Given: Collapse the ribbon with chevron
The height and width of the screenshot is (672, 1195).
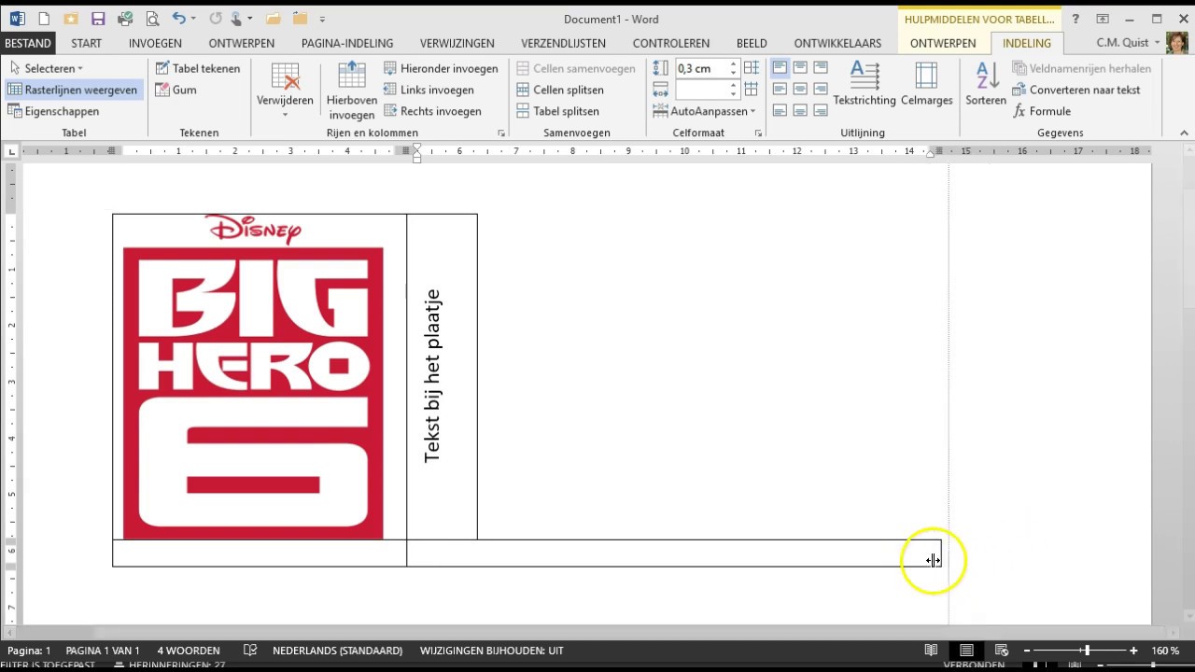Looking at the screenshot, I should [1183, 133].
